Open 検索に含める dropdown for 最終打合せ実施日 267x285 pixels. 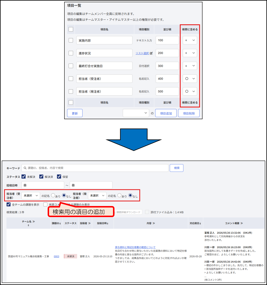tap(190, 66)
